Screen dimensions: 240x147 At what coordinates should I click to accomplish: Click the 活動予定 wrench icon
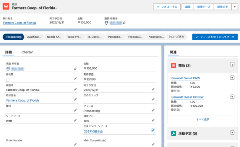tap(174, 133)
